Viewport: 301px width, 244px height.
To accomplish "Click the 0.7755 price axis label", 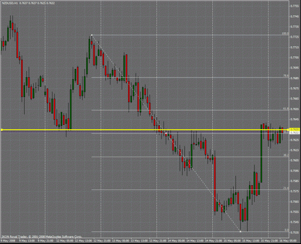I will click(294, 6).
